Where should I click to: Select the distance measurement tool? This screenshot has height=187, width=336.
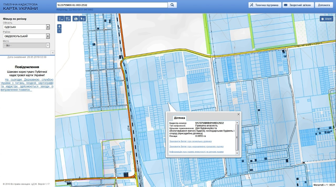click(61, 19)
